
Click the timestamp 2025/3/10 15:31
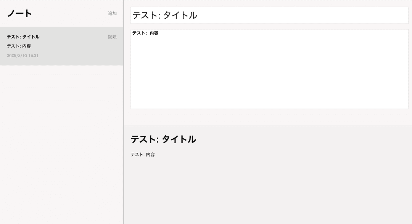(x=22, y=55)
